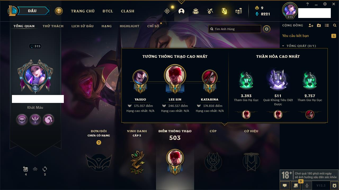
Task: Click the bug report icon
Action: pyautogui.click(x=334, y=186)
